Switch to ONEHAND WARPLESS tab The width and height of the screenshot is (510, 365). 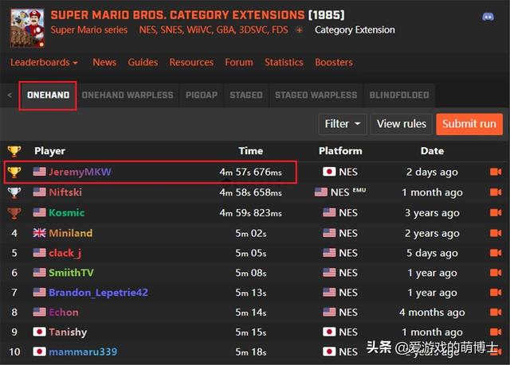point(127,95)
